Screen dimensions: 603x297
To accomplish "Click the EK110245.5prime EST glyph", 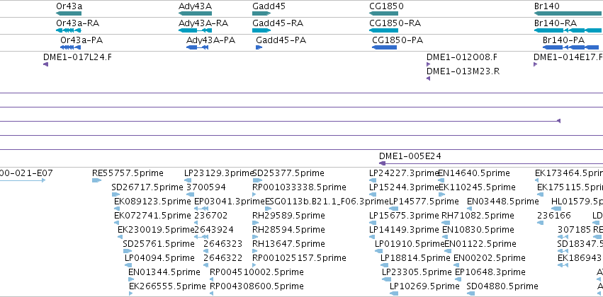I will click(441, 194).
